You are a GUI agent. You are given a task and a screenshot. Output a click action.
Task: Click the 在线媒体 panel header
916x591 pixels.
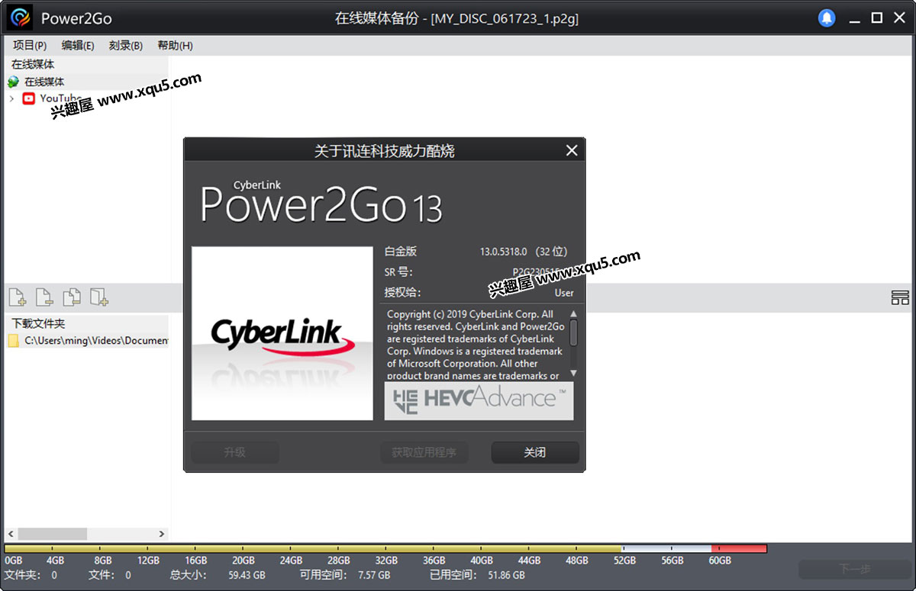33,65
